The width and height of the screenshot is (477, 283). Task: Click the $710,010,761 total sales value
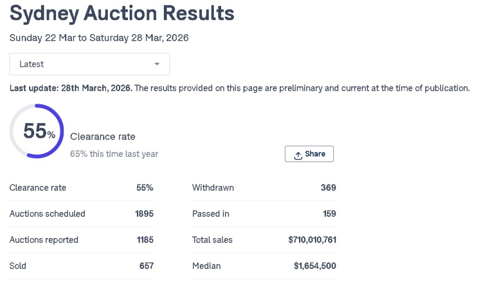[x=312, y=240]
